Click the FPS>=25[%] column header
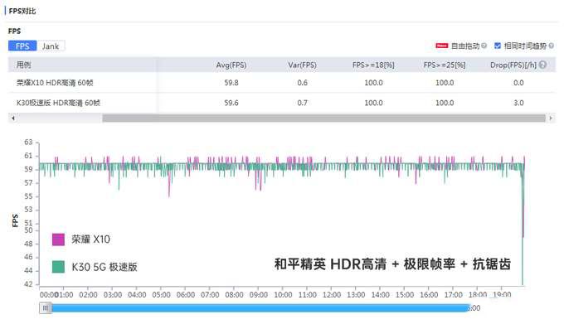This screenshot has width=564, height=324. click(445, 65)
